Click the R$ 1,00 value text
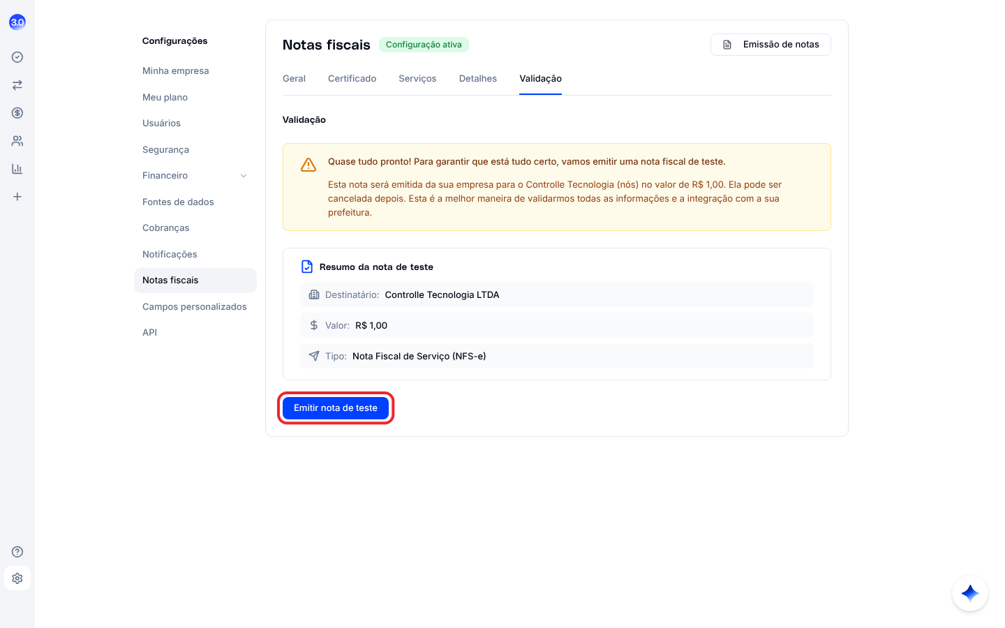Screen dimensions: 1005x628 (371, 326)
